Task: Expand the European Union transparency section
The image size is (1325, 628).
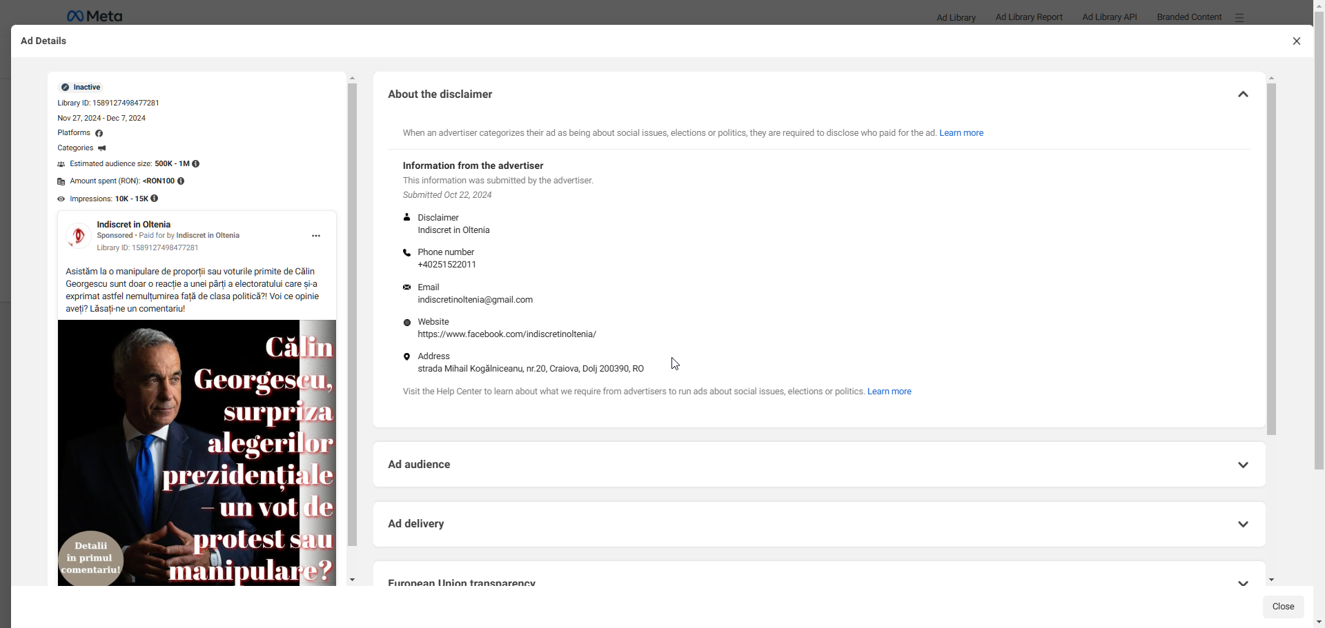Action: [1243, 583]
